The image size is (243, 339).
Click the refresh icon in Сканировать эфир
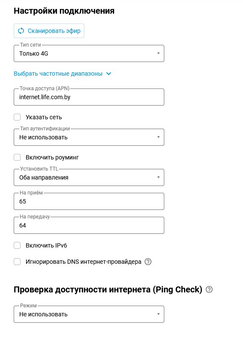(21, 31)
